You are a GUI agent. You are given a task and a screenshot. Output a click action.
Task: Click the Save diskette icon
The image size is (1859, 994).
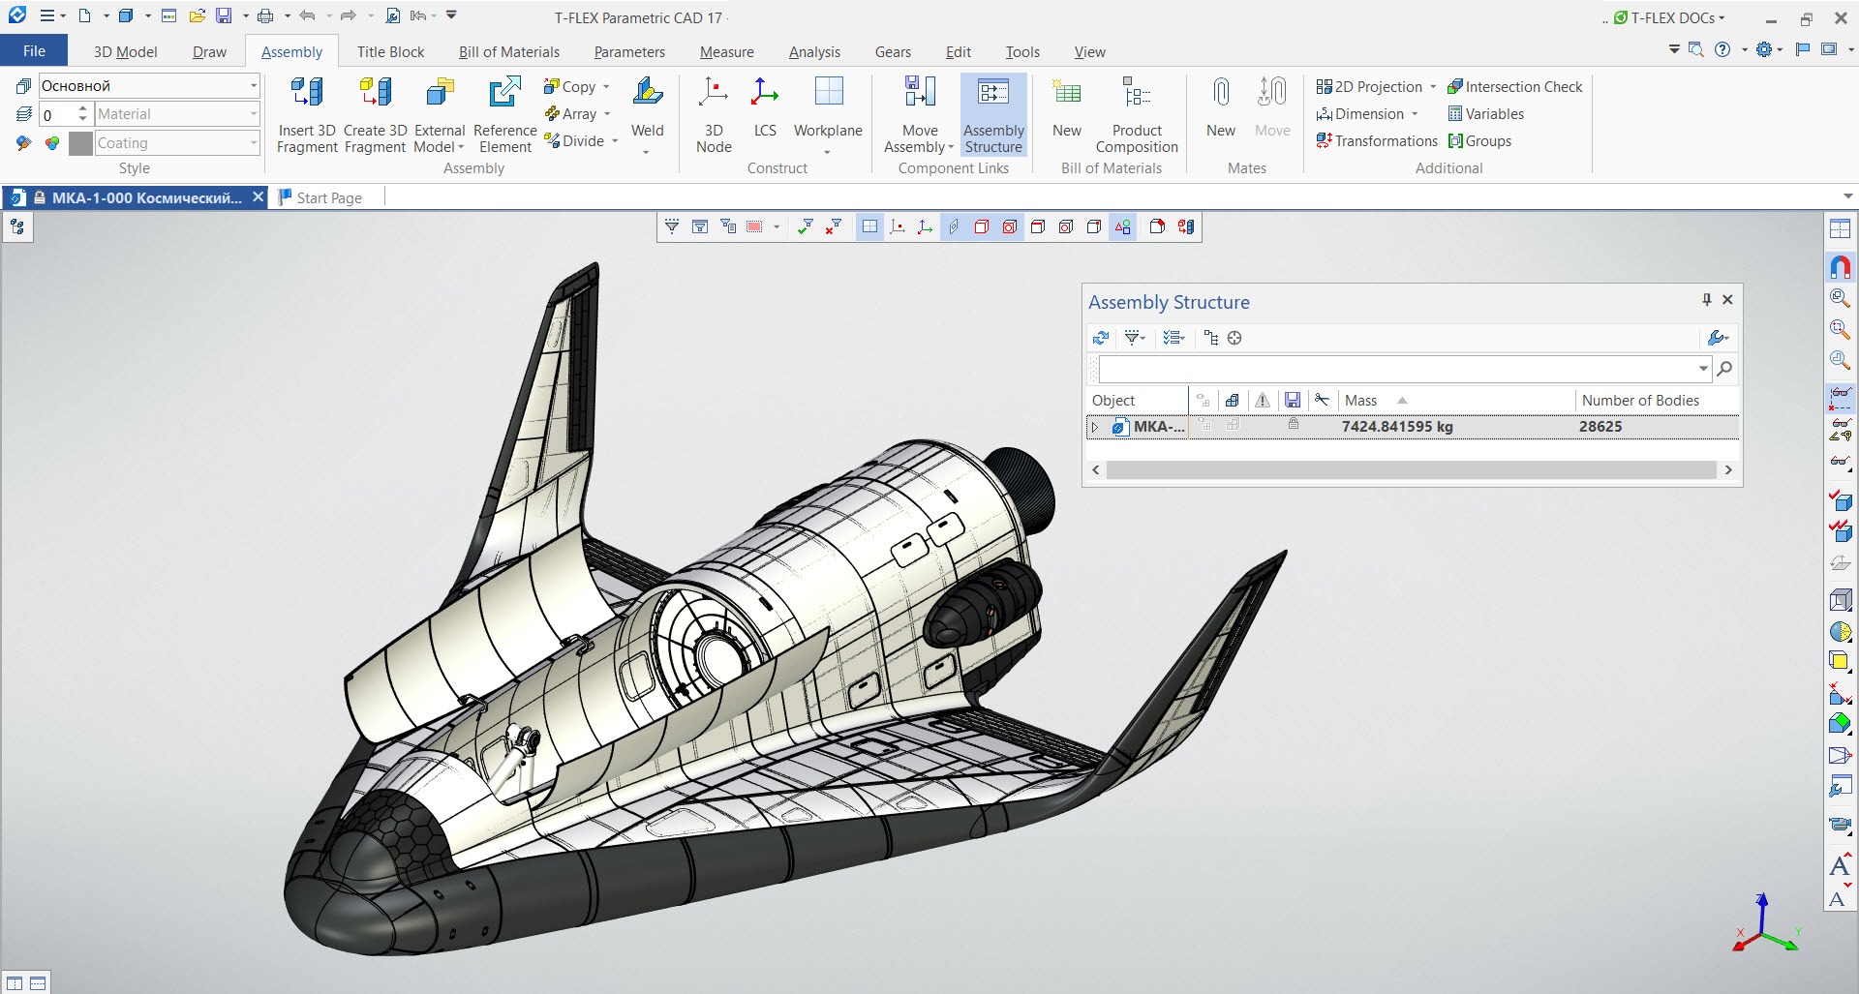pos(224,16)
